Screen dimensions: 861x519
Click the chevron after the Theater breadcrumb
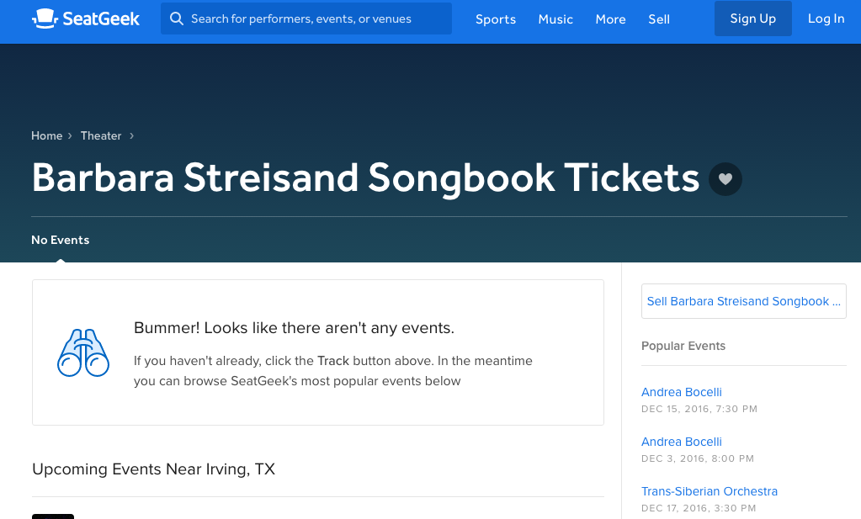click(x=132, y=135)
